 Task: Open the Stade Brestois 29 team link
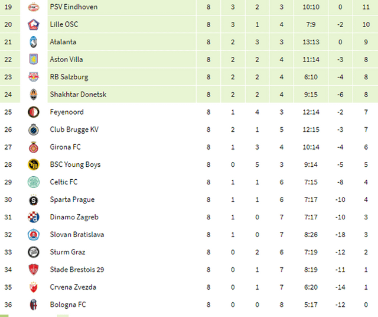click(76, 270)
